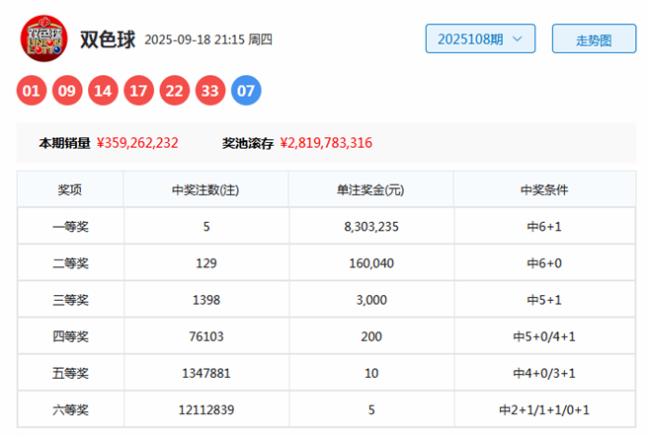Select the 二等奖 row label
This screenshot has height=436, width=649.
click(70, 263)
